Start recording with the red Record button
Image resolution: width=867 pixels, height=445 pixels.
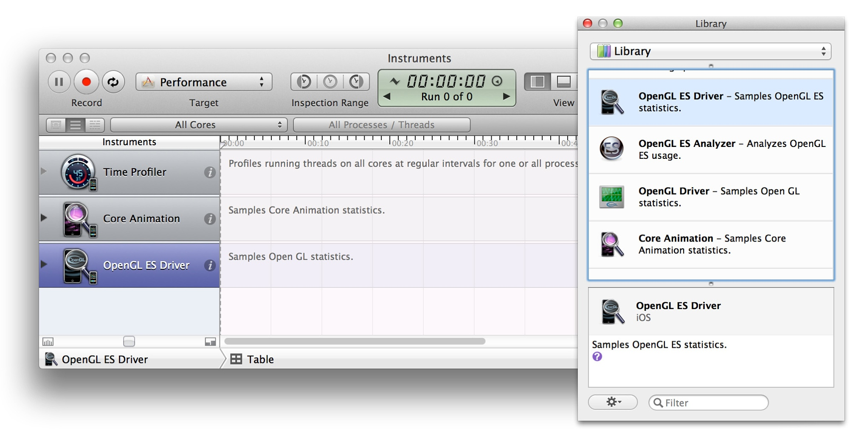(x=86, y=82)
